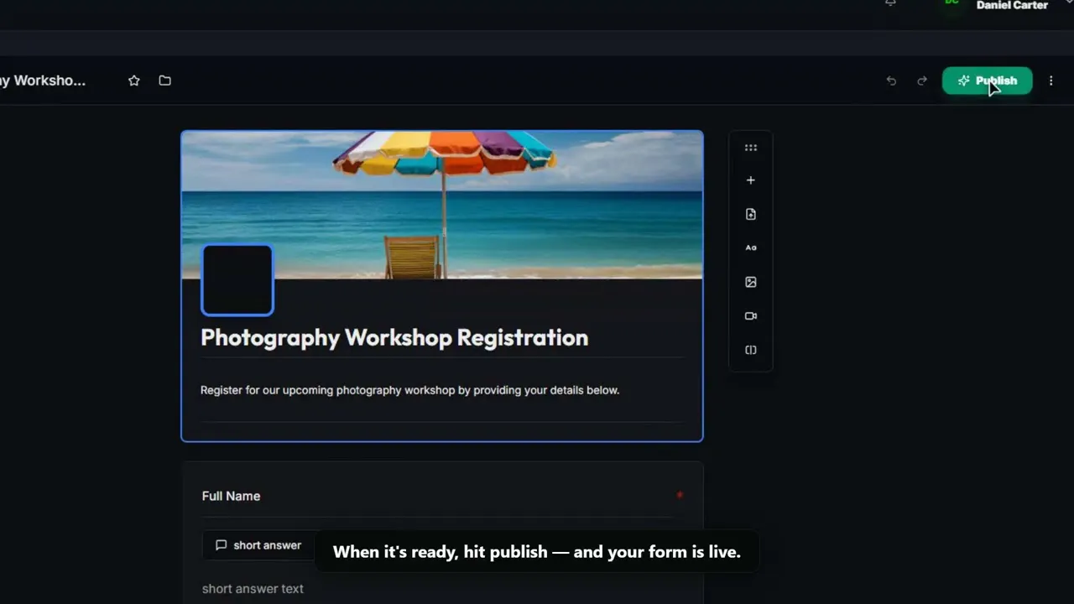Click the beach umbrella header image

click(442, 205)
